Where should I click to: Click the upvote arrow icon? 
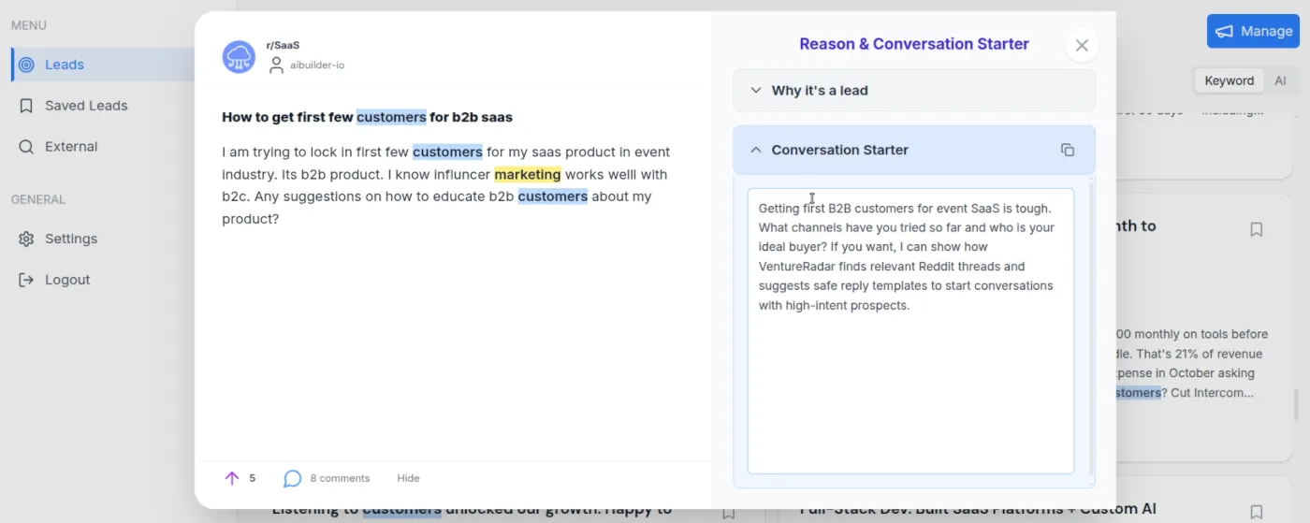pyautogui.click(x=232, y=478)
